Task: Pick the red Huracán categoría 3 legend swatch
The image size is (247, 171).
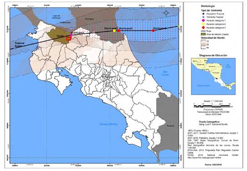Action: (203, 28)
